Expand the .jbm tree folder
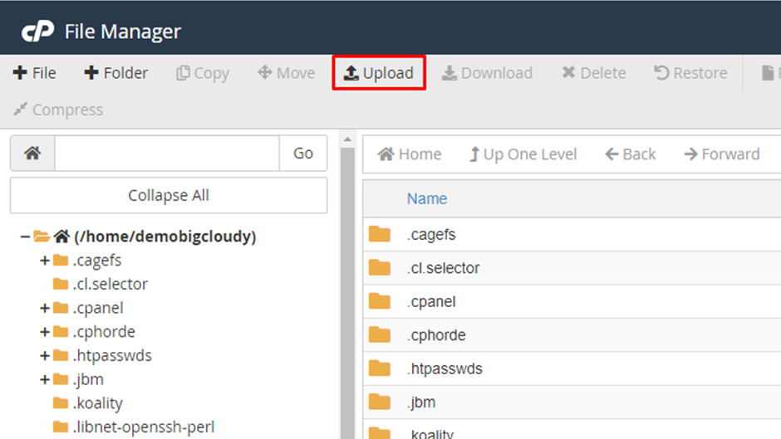This screenshot has width=781, height=439. pyautogui.click(x=45, y=379)
